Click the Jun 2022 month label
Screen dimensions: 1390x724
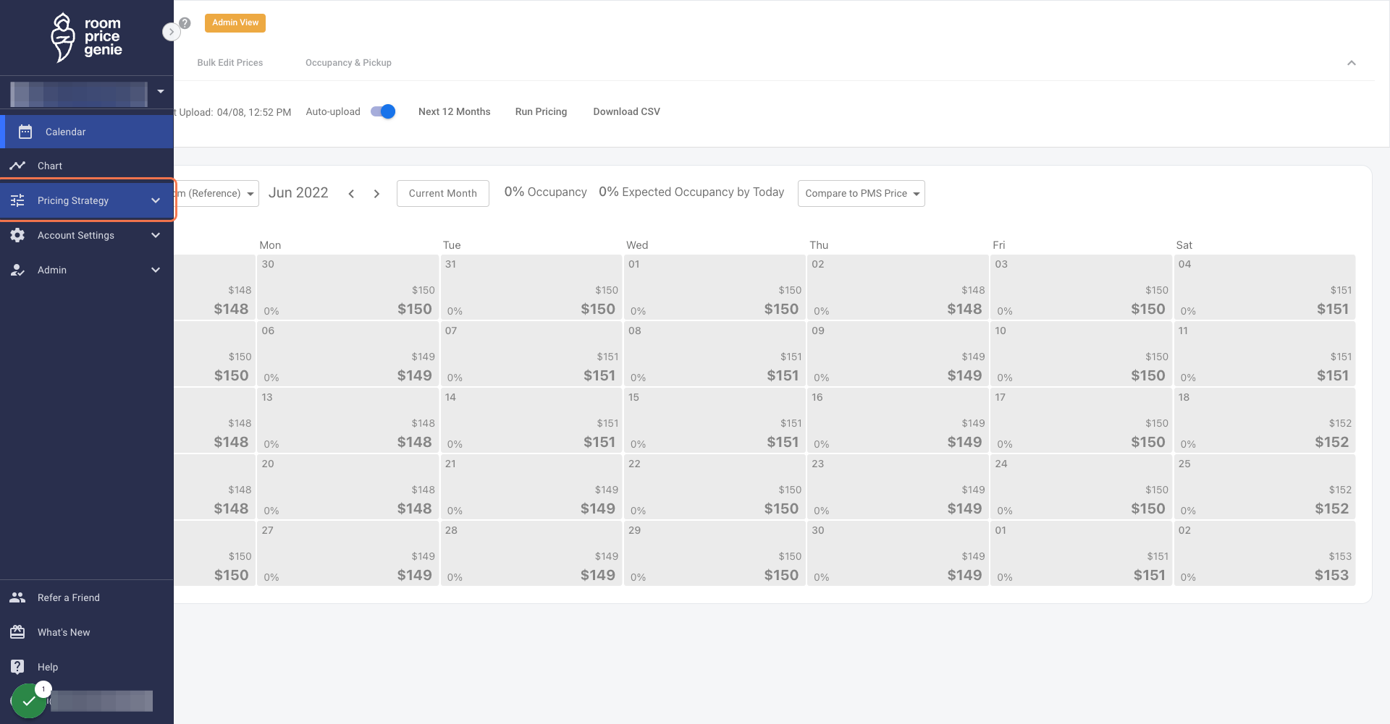298,193
